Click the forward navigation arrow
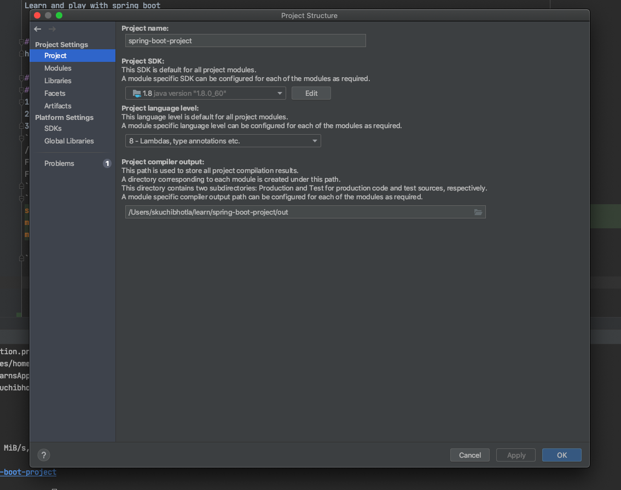The width and height of the screenshot is (621, 490). tap(53, 29)
